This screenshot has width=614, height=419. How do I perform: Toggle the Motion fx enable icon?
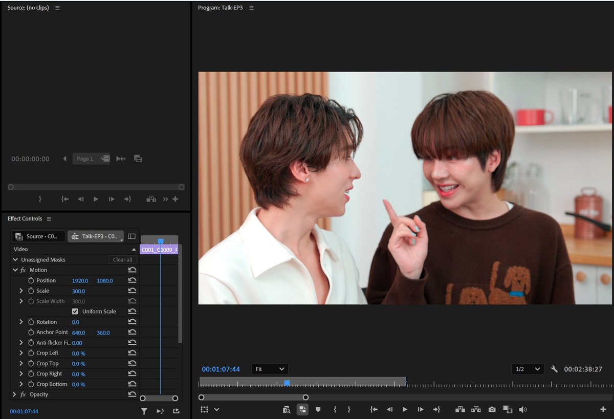(x=23, y=270)
